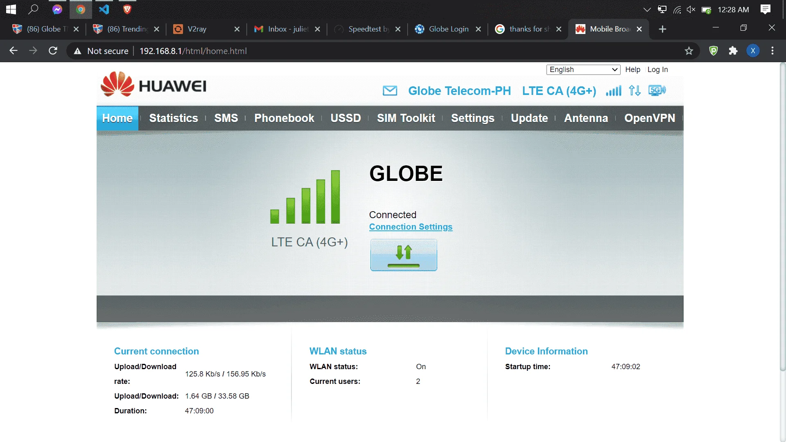This screenshot has width=786, height=442.
Task: Close the Mobile Broadband browser tab
Action: [639, 29]
